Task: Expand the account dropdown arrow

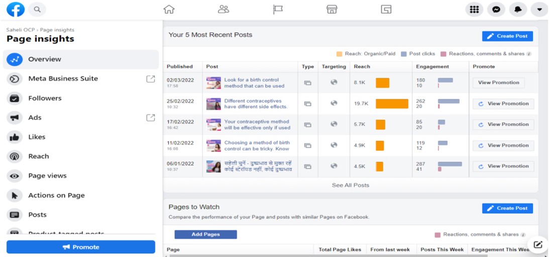Action: click(539, 10)
